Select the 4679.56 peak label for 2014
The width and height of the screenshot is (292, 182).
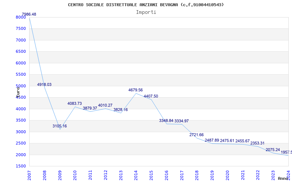click(x=135, y=90)
